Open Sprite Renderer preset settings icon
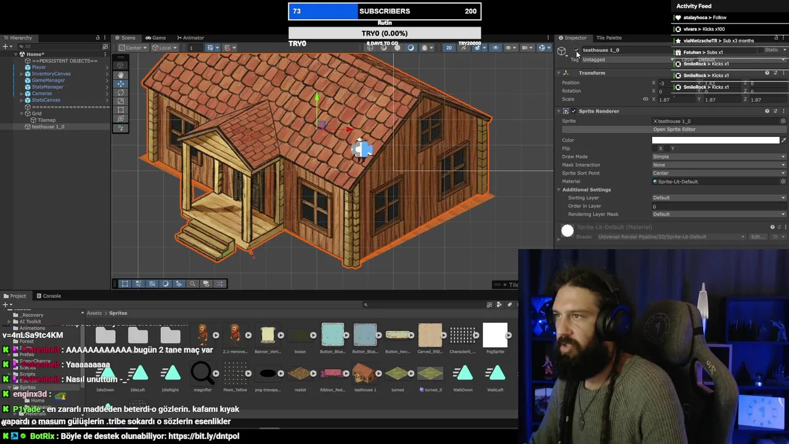The image size is (789, 444). (775, 111)
